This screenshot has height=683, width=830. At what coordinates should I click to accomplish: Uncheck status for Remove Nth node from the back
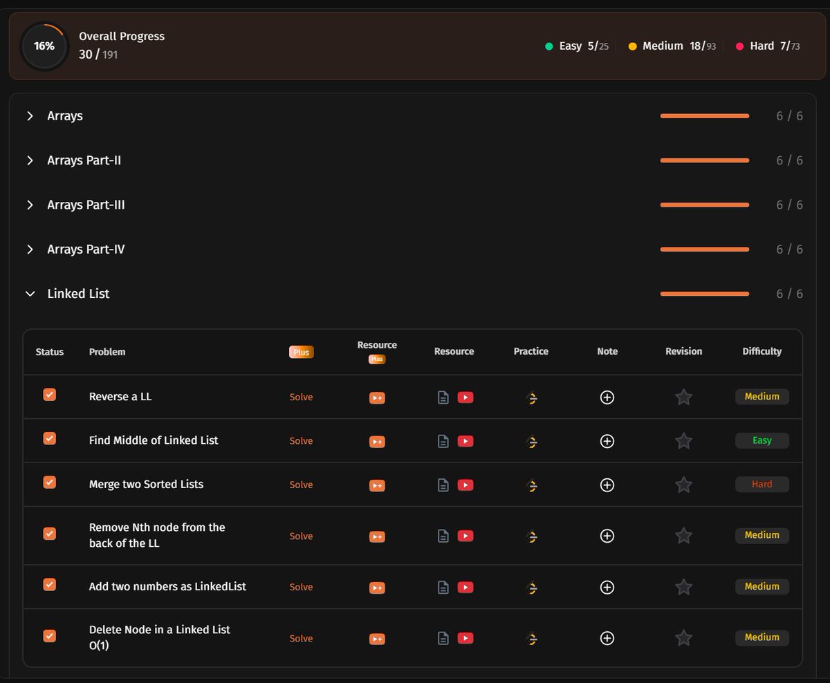pos(49,534)
